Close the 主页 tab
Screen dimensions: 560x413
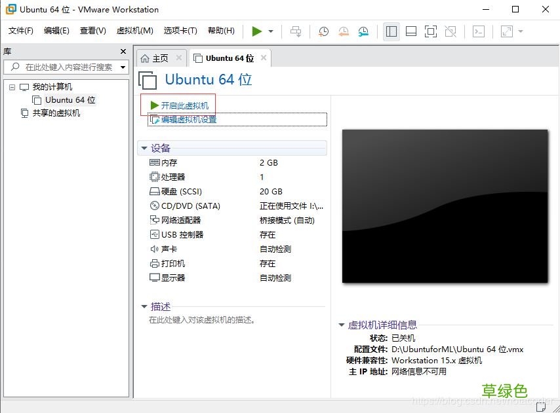pyautogui.click(x=179, y=58)
